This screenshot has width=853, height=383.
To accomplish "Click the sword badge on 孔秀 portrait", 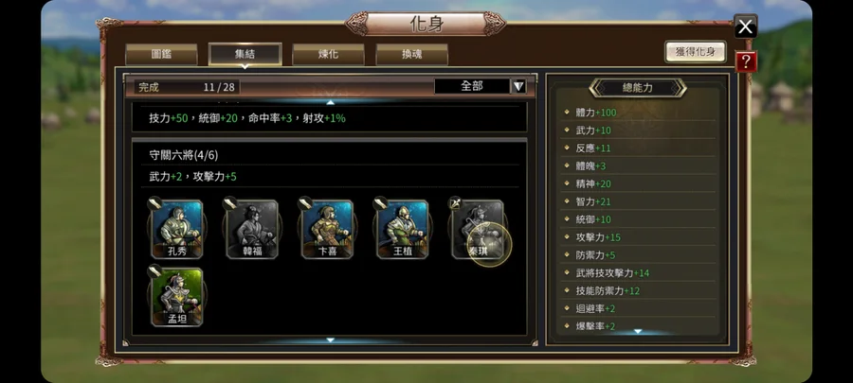I will click(x=154, y=203).
